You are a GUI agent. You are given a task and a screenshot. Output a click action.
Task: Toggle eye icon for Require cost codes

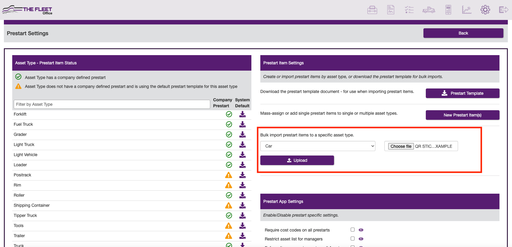tap(361, 230)
